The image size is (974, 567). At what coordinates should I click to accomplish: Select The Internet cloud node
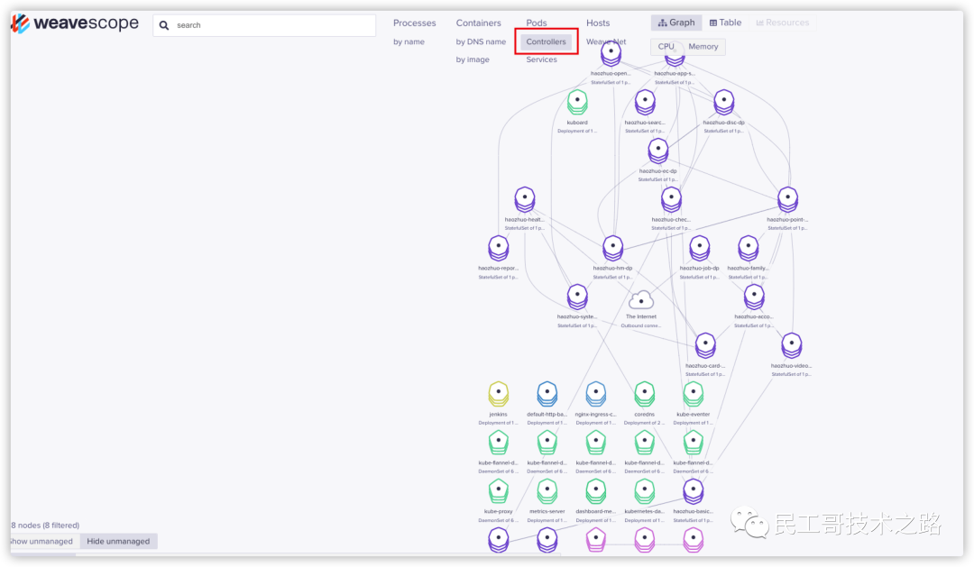click(x=641, y=300)
